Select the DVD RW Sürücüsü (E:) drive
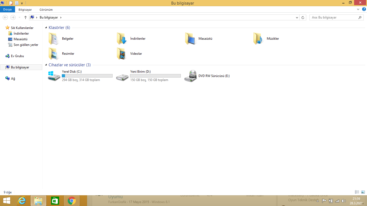The image size is (367, 206). [207, 76]
